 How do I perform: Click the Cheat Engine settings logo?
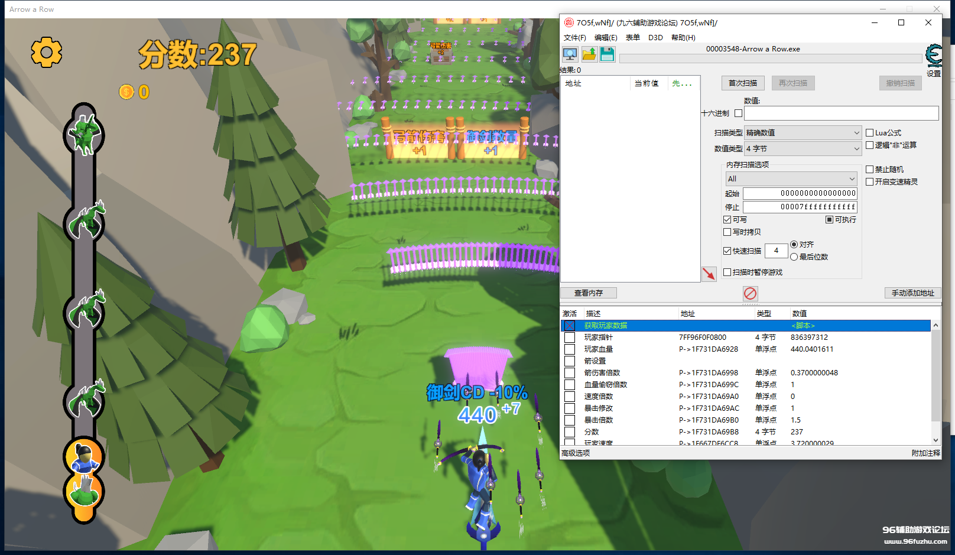coord(934,56)
